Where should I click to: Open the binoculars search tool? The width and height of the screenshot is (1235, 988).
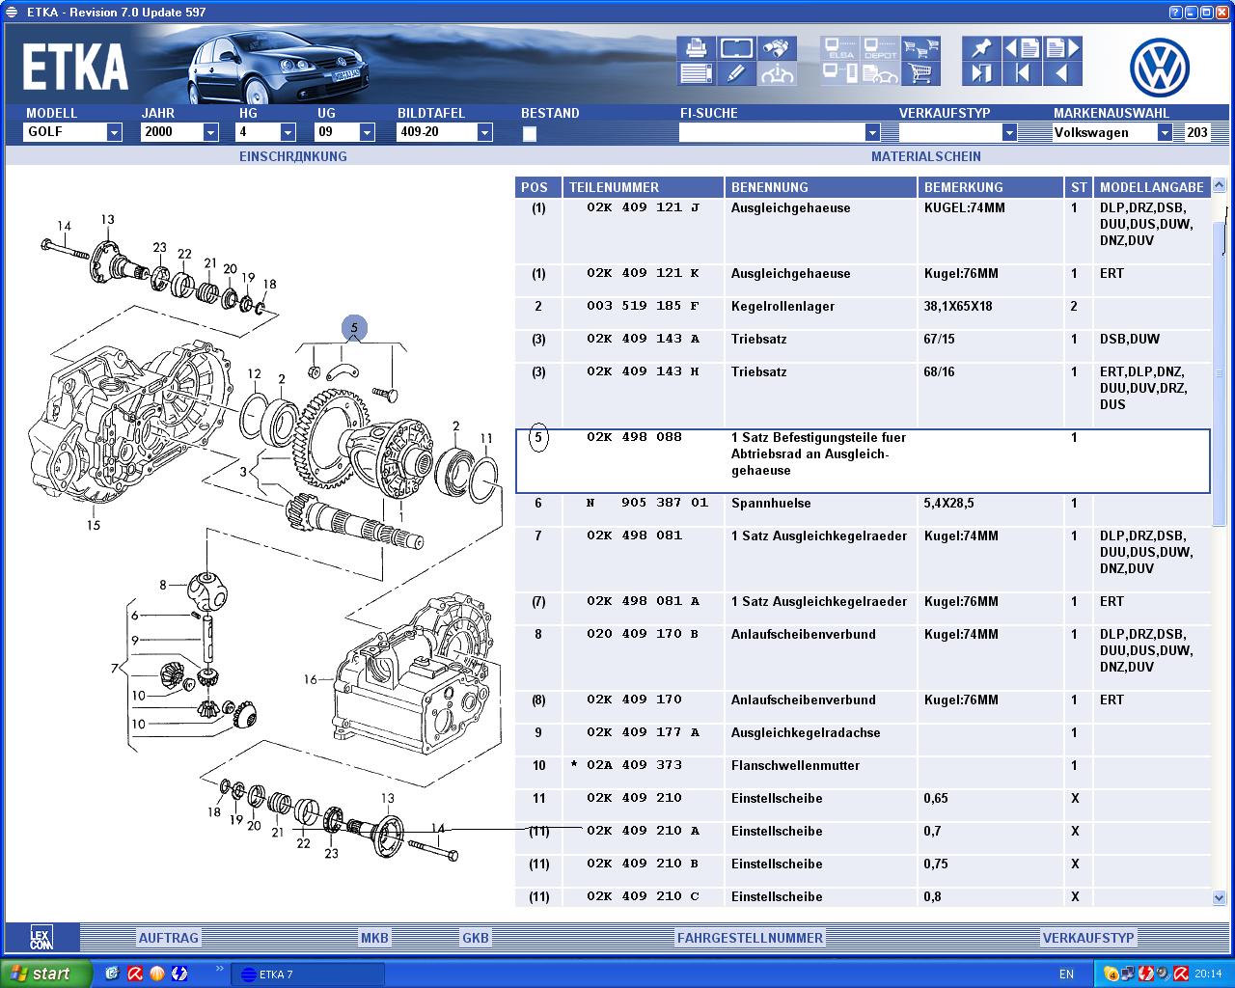[777, 48]
